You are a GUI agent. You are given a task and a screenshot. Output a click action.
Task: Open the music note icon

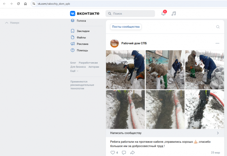(x=174, y=14)
